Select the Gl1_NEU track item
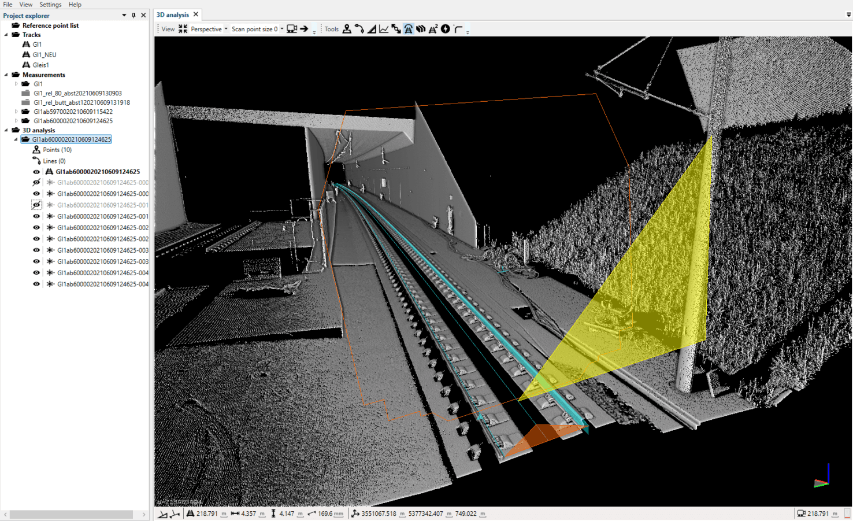This screenshot has height=521, width=853. click(x=44, y=55)
